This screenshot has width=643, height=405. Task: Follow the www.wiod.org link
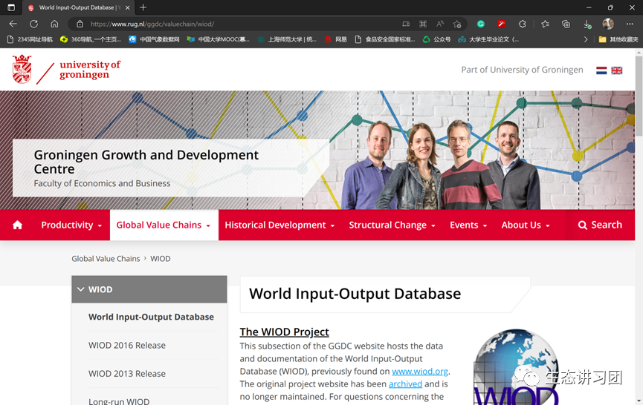pos(420,372)
